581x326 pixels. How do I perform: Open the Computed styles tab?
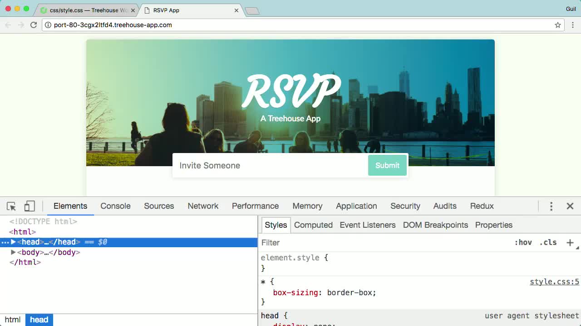click(x=313, y=225)
